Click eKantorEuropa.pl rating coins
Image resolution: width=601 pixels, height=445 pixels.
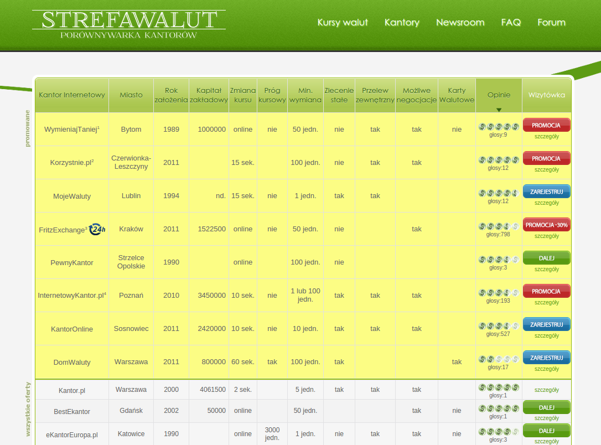[x=499, y=432]
